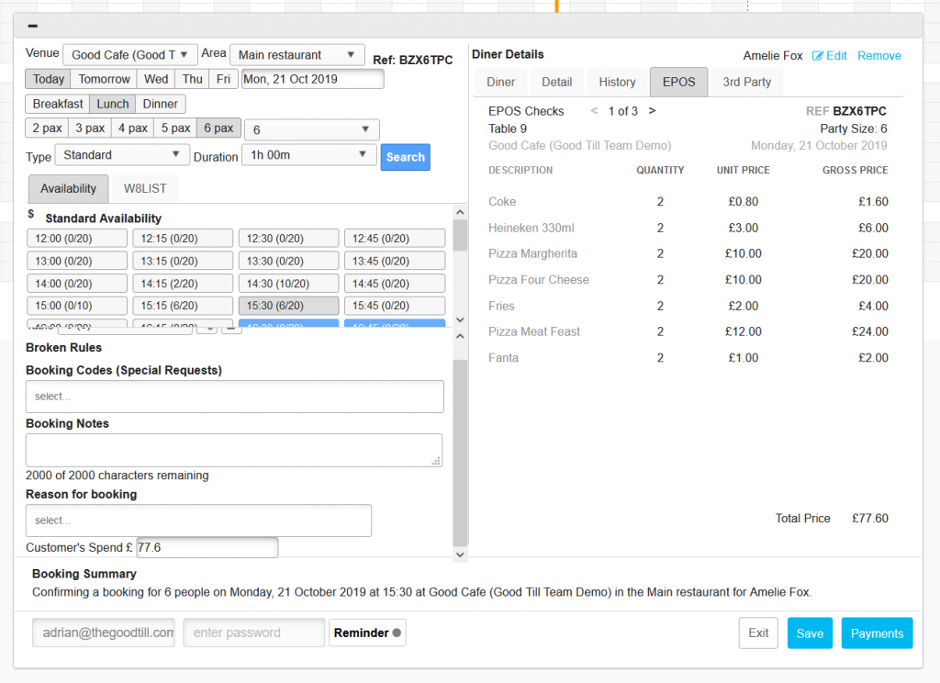Select 12:00 (0/20) time slot

point(77,238)
